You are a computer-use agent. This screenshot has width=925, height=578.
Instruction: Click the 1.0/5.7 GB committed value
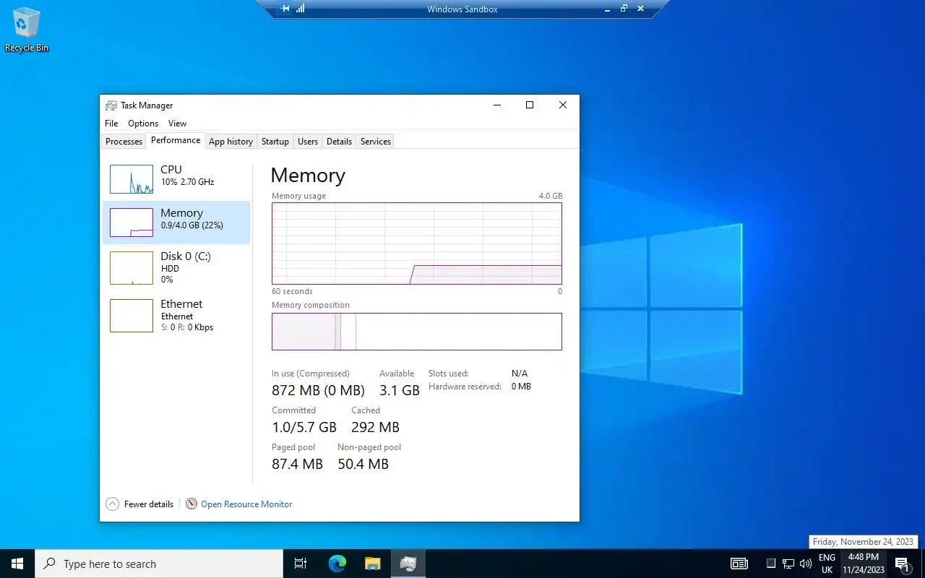tap(304, 427)
